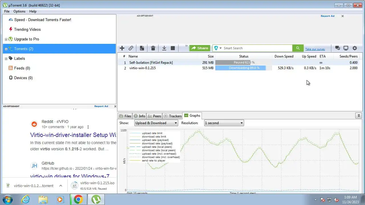Expand the Upgrade to Pro node
The height and width of the screenshot is (205, 365).
(x=6, y=39)
